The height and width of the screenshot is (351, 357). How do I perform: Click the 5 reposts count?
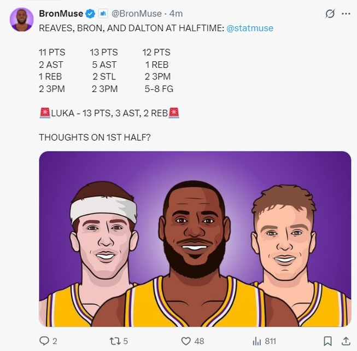[x=125, y=341]
